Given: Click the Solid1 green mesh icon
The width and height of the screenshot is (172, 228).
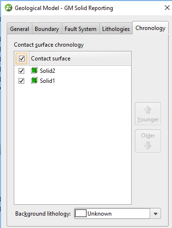Looking at the screenshot, I should (34, 80).
